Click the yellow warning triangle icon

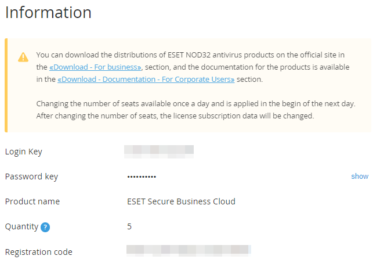(x=23, y=57)
